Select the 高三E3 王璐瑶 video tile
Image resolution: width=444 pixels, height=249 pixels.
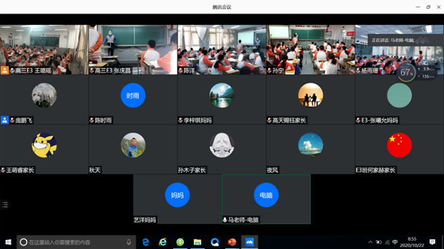pyautogui.click(x=44, y=50)
